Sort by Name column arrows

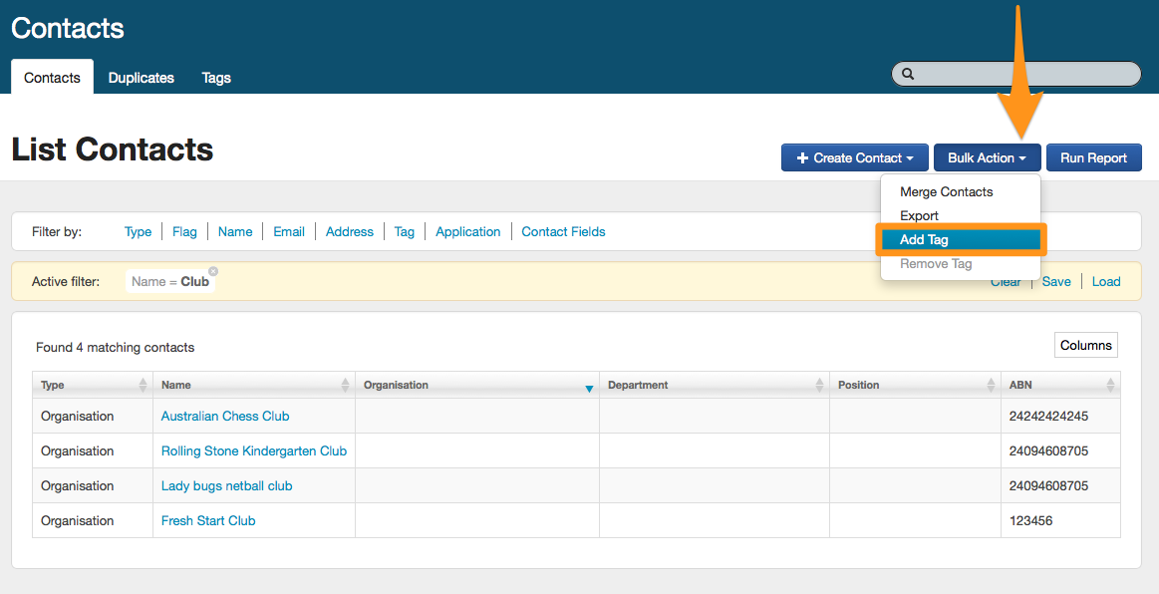(x=345, y=386)
